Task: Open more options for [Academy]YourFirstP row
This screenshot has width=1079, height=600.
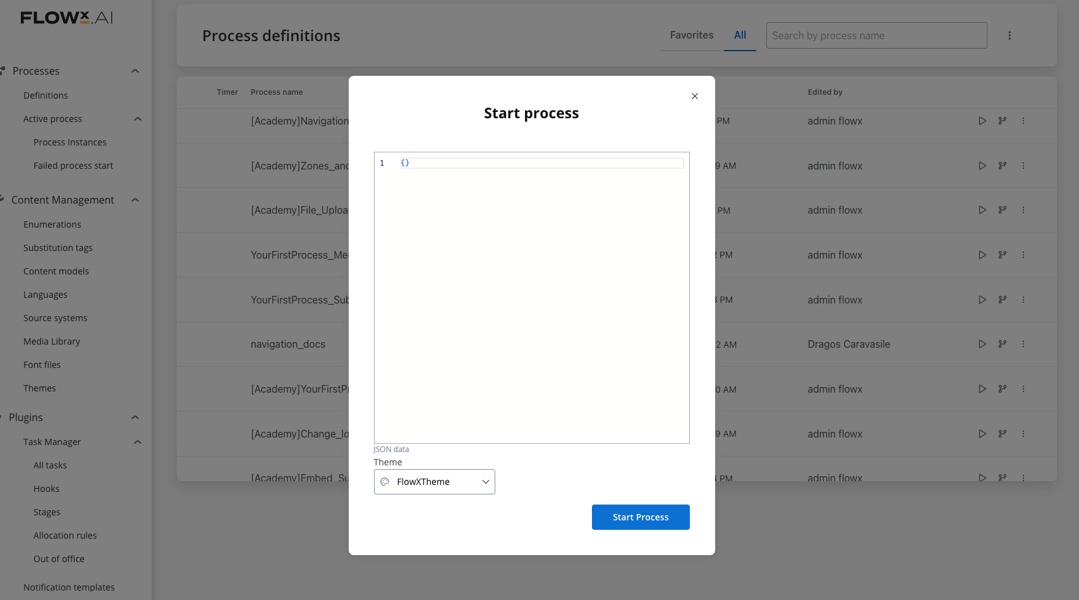Action: [x=1023, y=389]
